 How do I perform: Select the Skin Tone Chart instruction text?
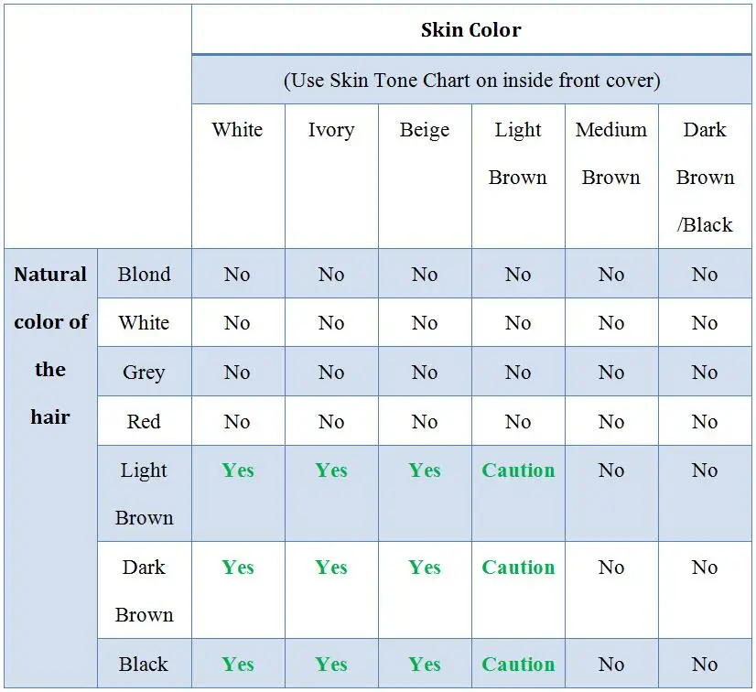coord(472,80)
